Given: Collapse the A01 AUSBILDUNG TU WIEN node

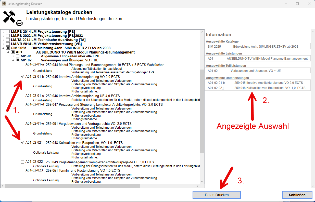Looking at the screenshot, I should [x=8, y=52].
